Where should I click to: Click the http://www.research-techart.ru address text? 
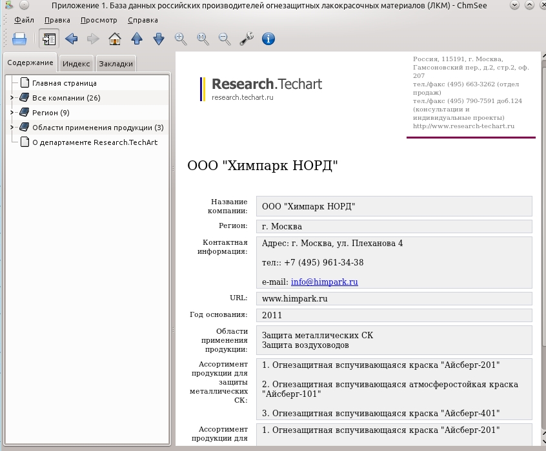click(x=463, y=126)
